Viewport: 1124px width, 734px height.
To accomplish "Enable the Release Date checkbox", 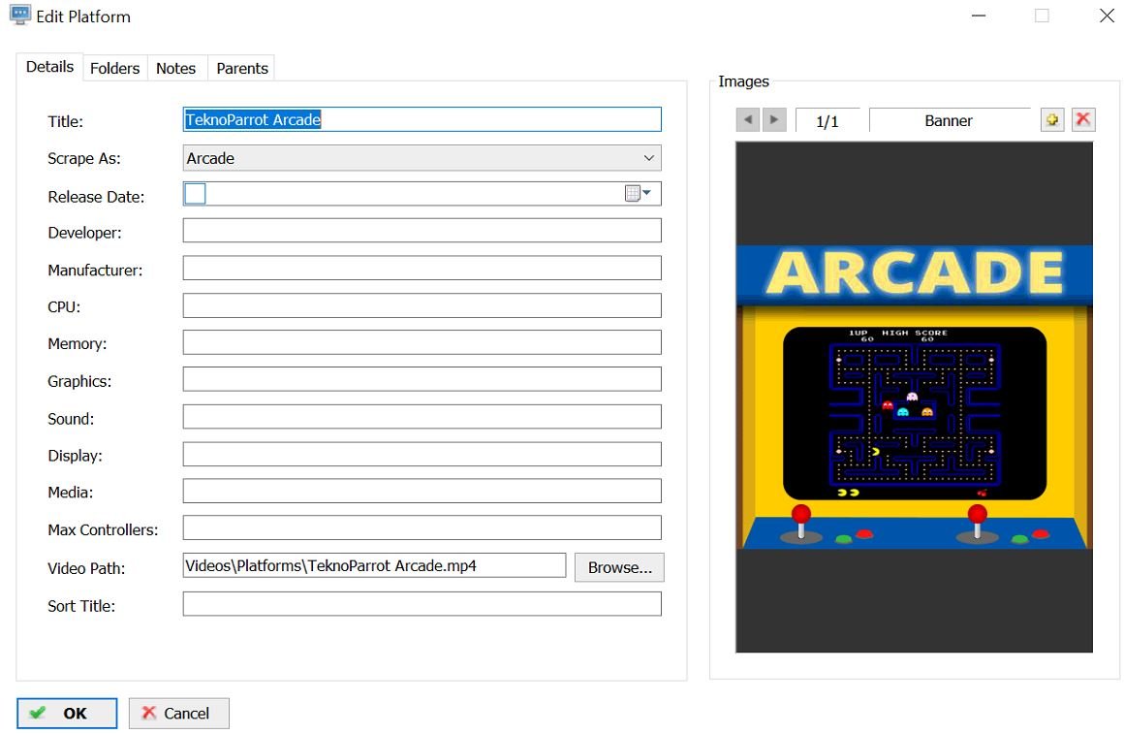I will tap(195, 193).
